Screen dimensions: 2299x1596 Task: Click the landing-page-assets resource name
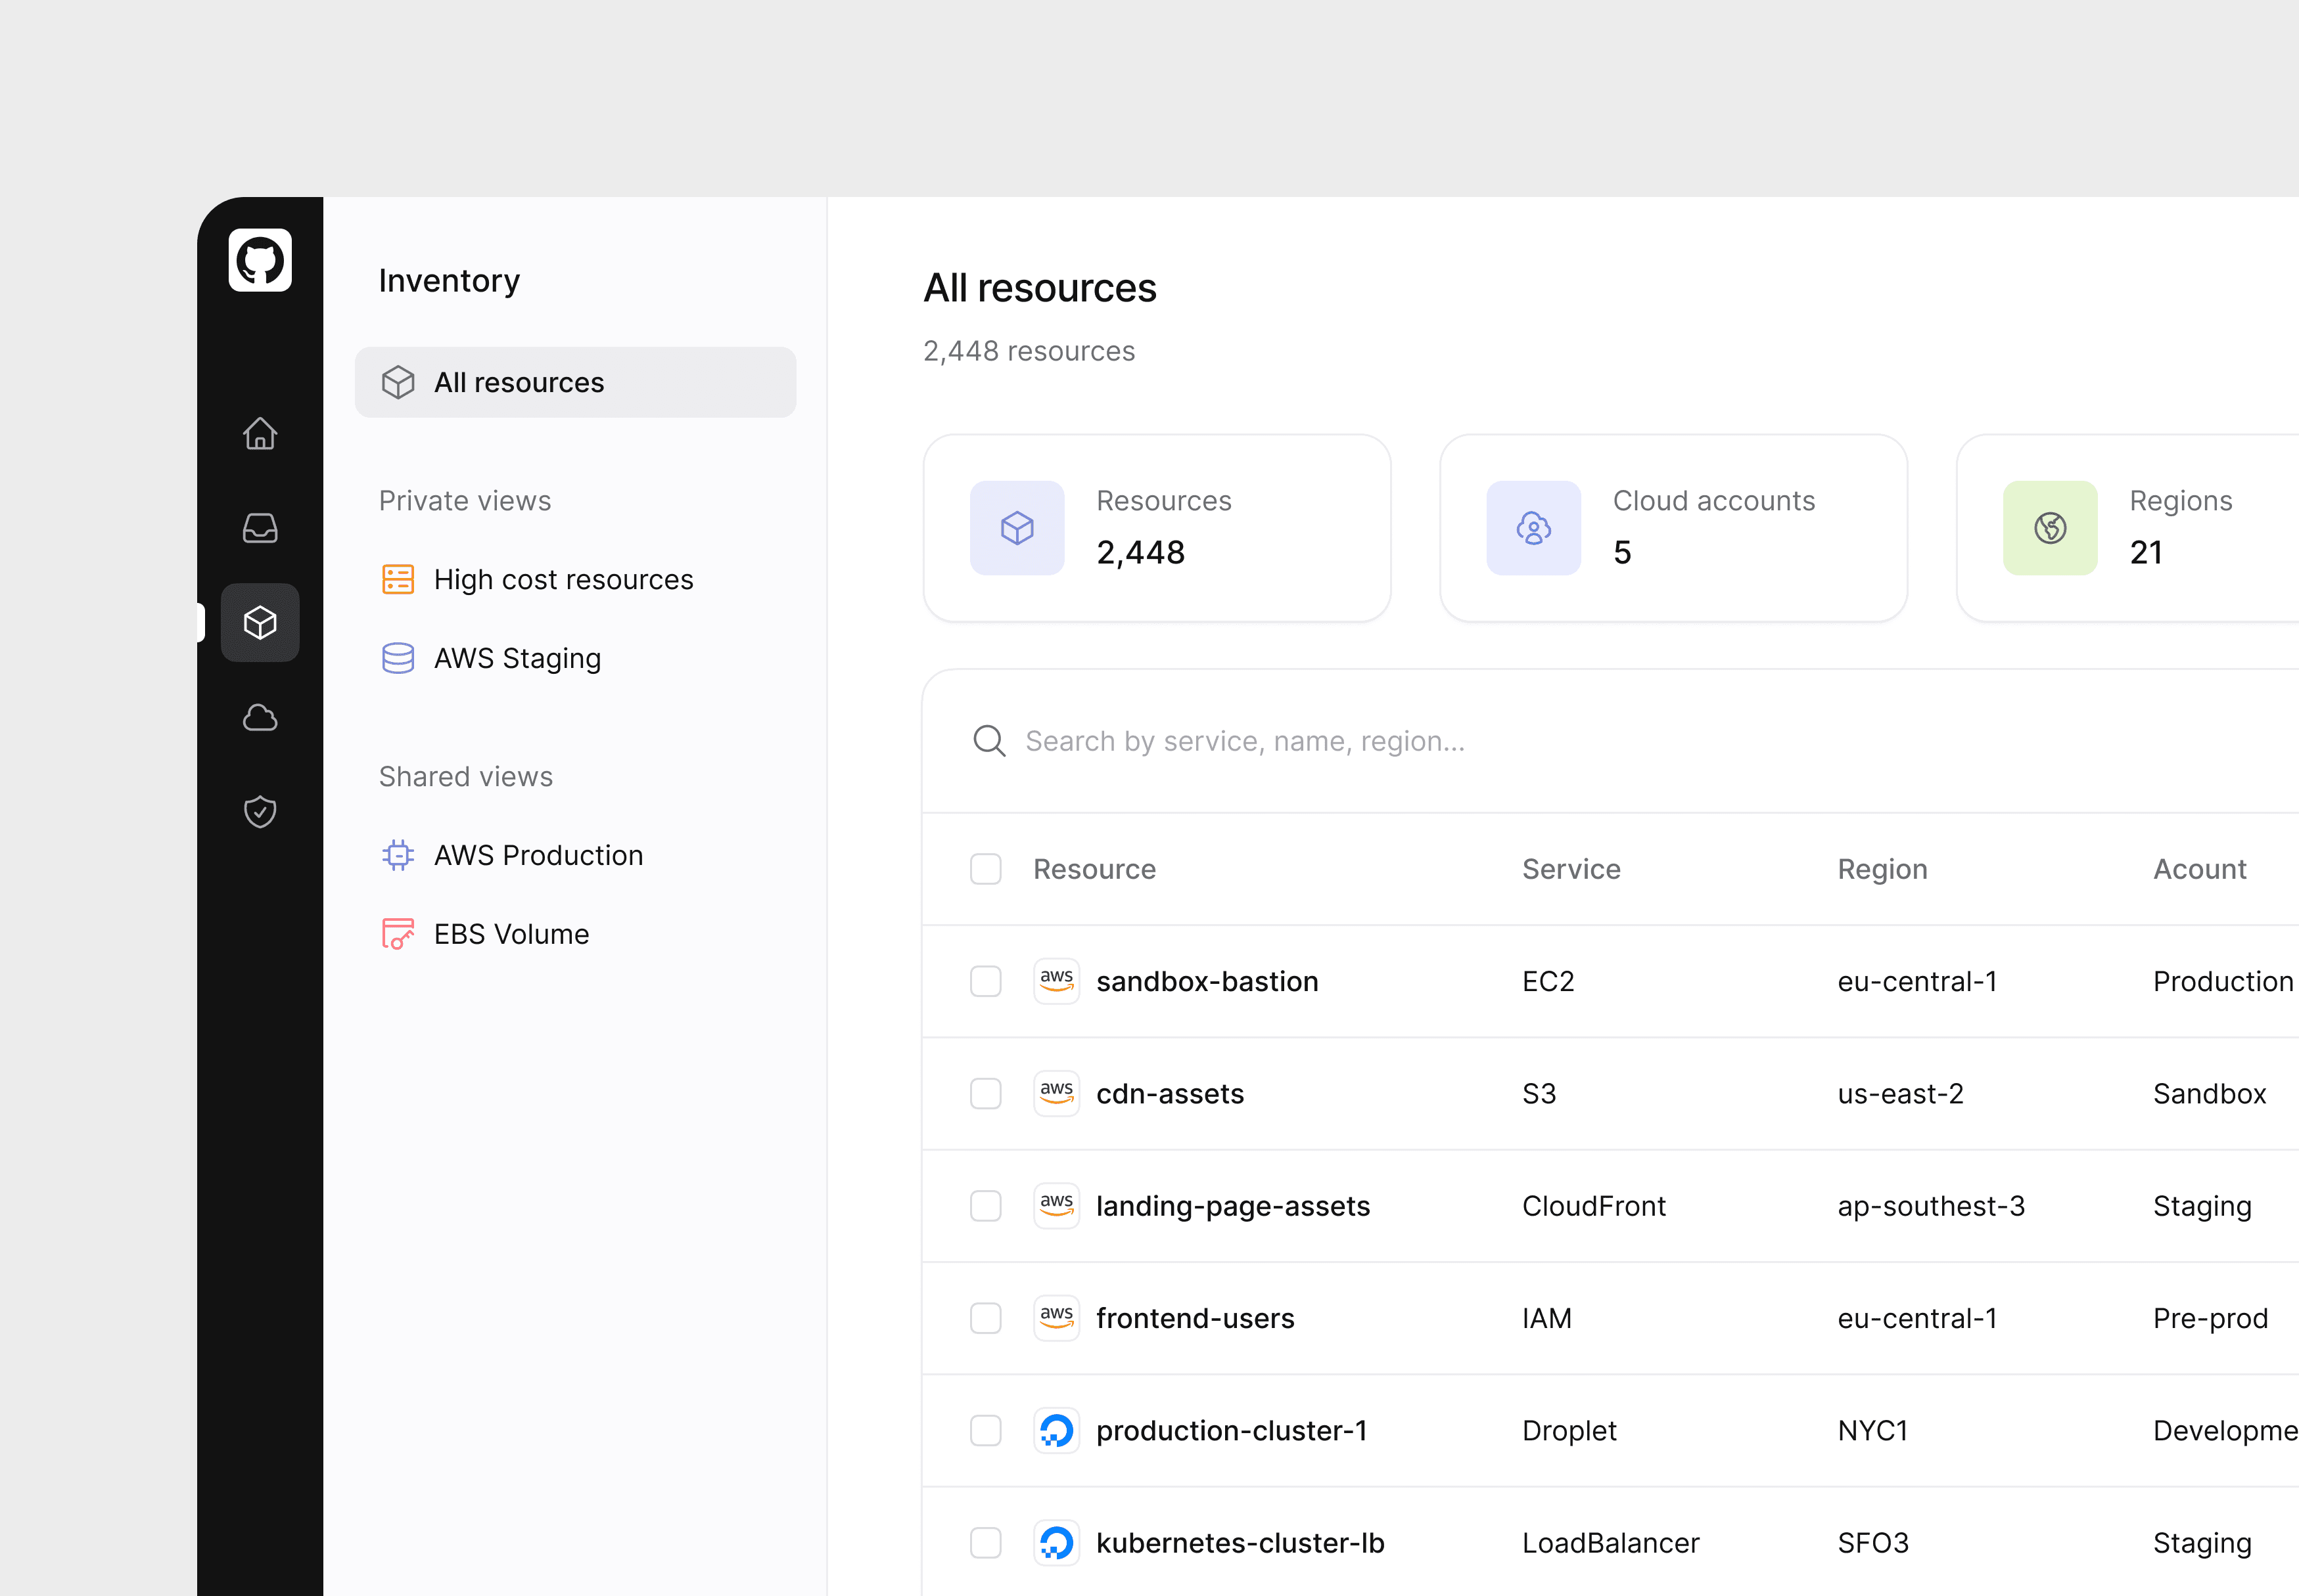click(1232, 1206)
